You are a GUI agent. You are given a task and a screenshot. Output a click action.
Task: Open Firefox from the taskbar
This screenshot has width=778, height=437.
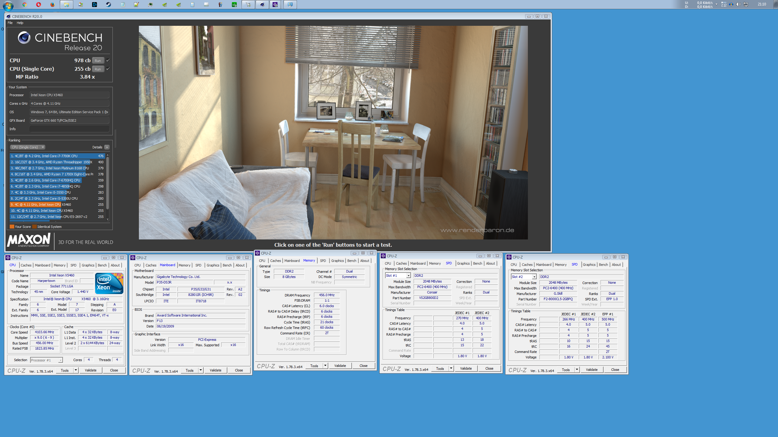pos(53,5)
